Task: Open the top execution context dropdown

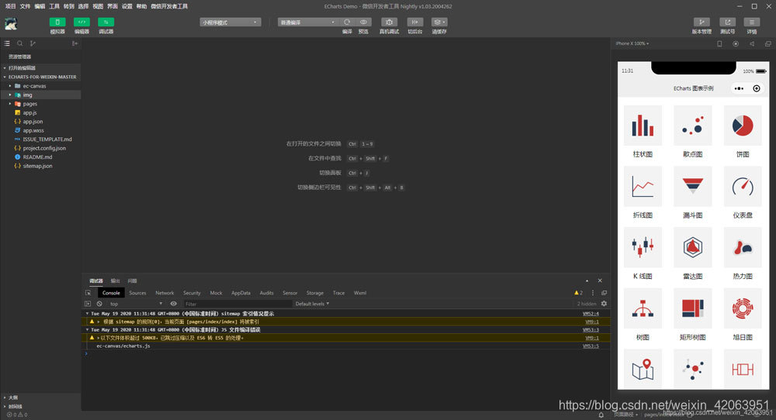Action: click(136, 304)
